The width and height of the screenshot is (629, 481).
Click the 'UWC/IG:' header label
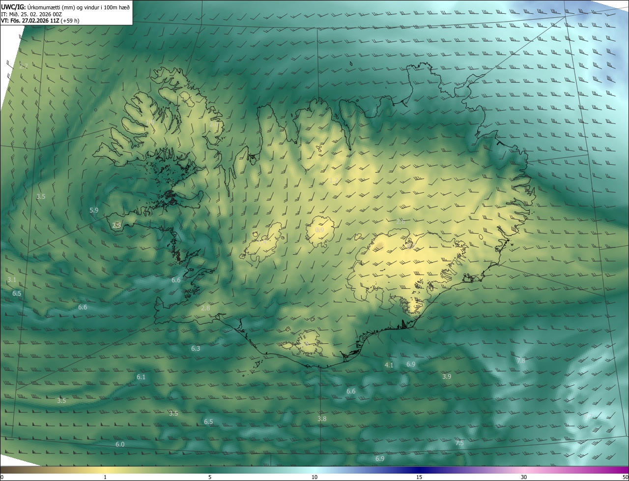point(13,6)
